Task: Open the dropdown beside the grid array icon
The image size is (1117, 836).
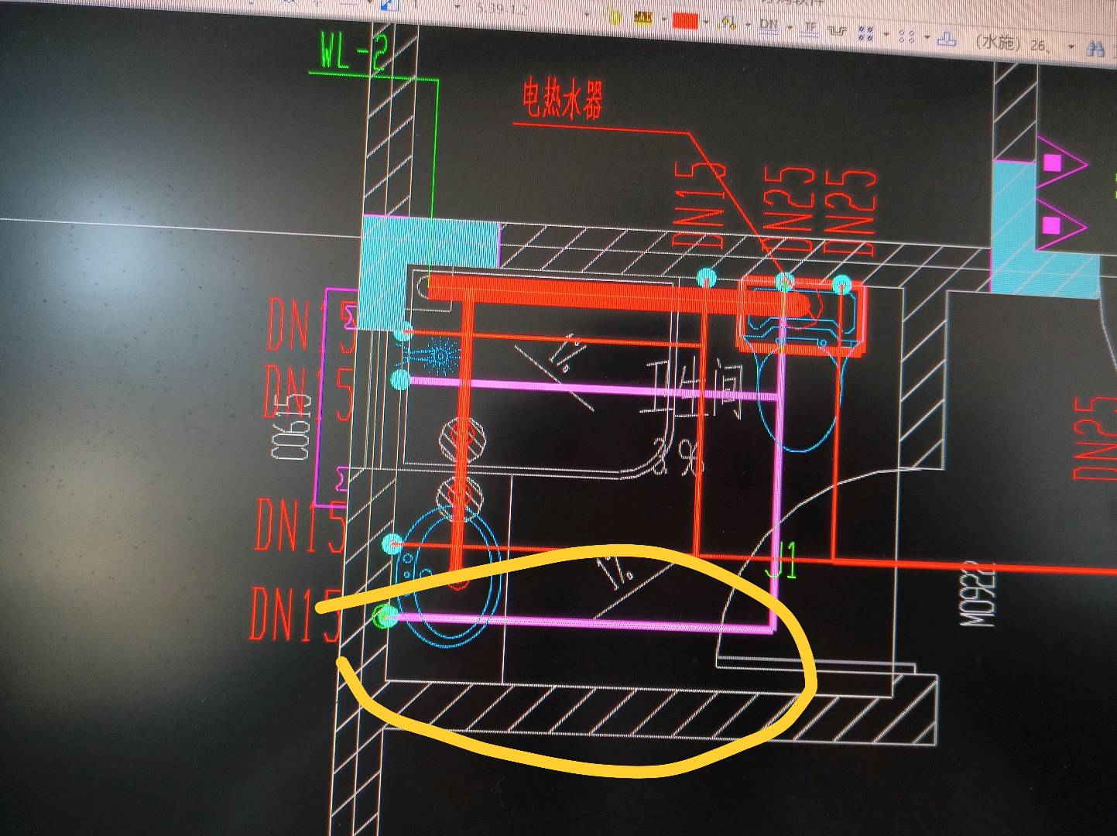Action: pyautogui.click(x=886, y=34)
